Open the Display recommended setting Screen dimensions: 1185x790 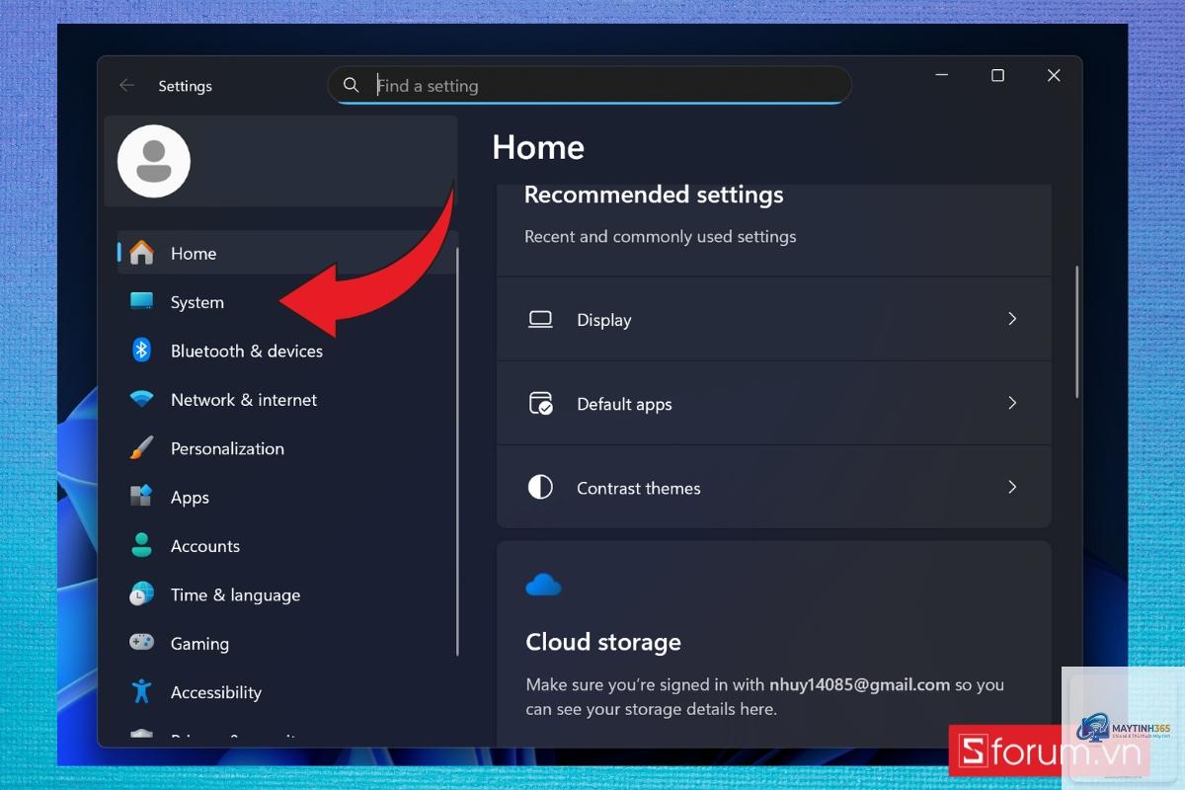(x=774, y=319)
